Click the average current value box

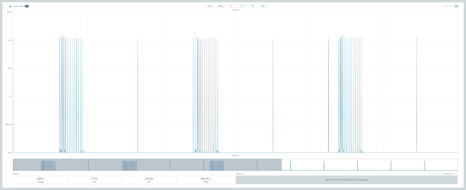point(40,180)
